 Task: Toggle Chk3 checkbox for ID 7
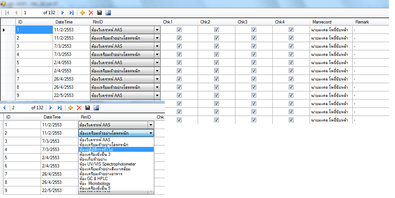click(x=254, y=79)
